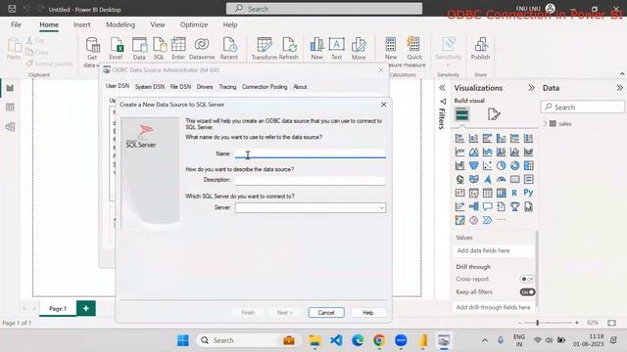Select the Page 1 tab
627x352 pixels.
point(58,309)
